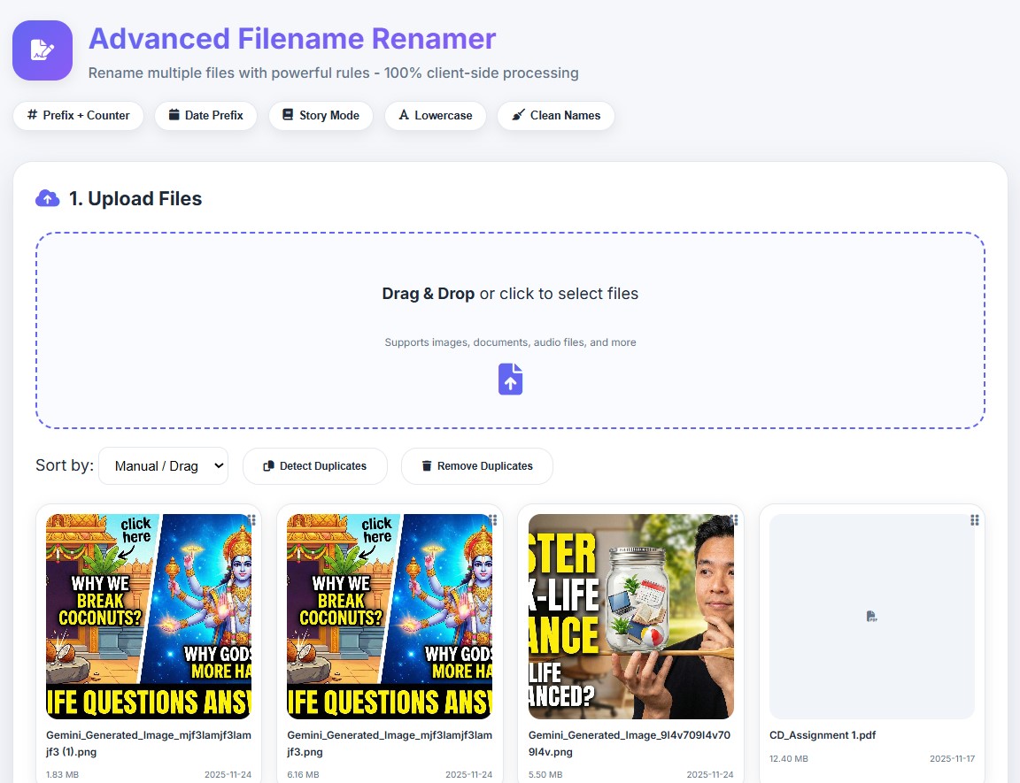Click the pen-and-paper app logo icon
Screen dimensions: 1020x783
pos(42,50)
